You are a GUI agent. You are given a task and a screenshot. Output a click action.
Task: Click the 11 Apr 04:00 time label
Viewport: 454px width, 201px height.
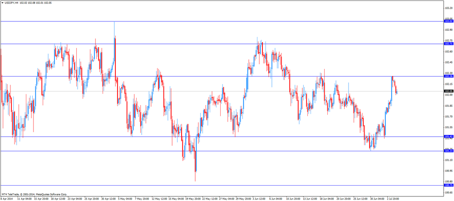click(25, 199)
